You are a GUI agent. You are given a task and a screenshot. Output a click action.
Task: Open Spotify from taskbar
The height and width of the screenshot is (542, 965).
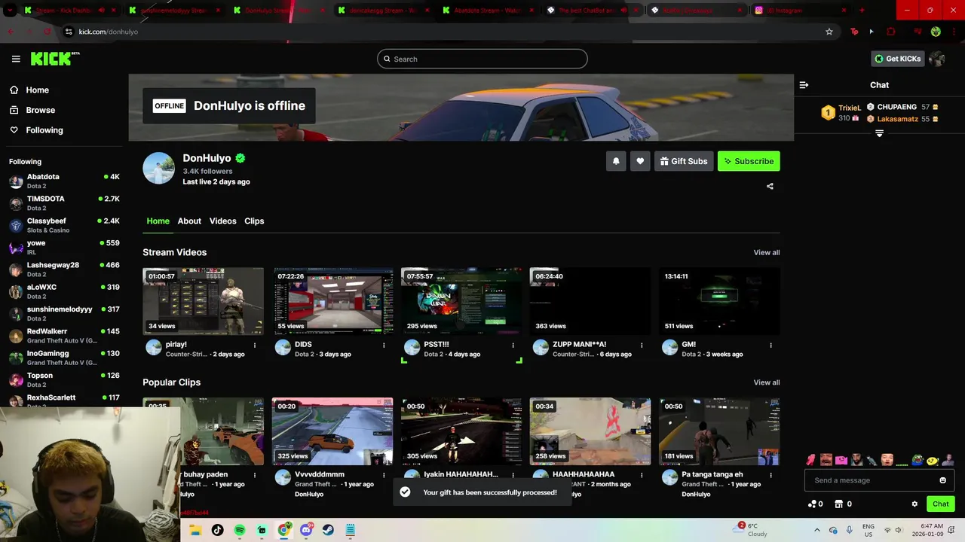pos(240,530)
